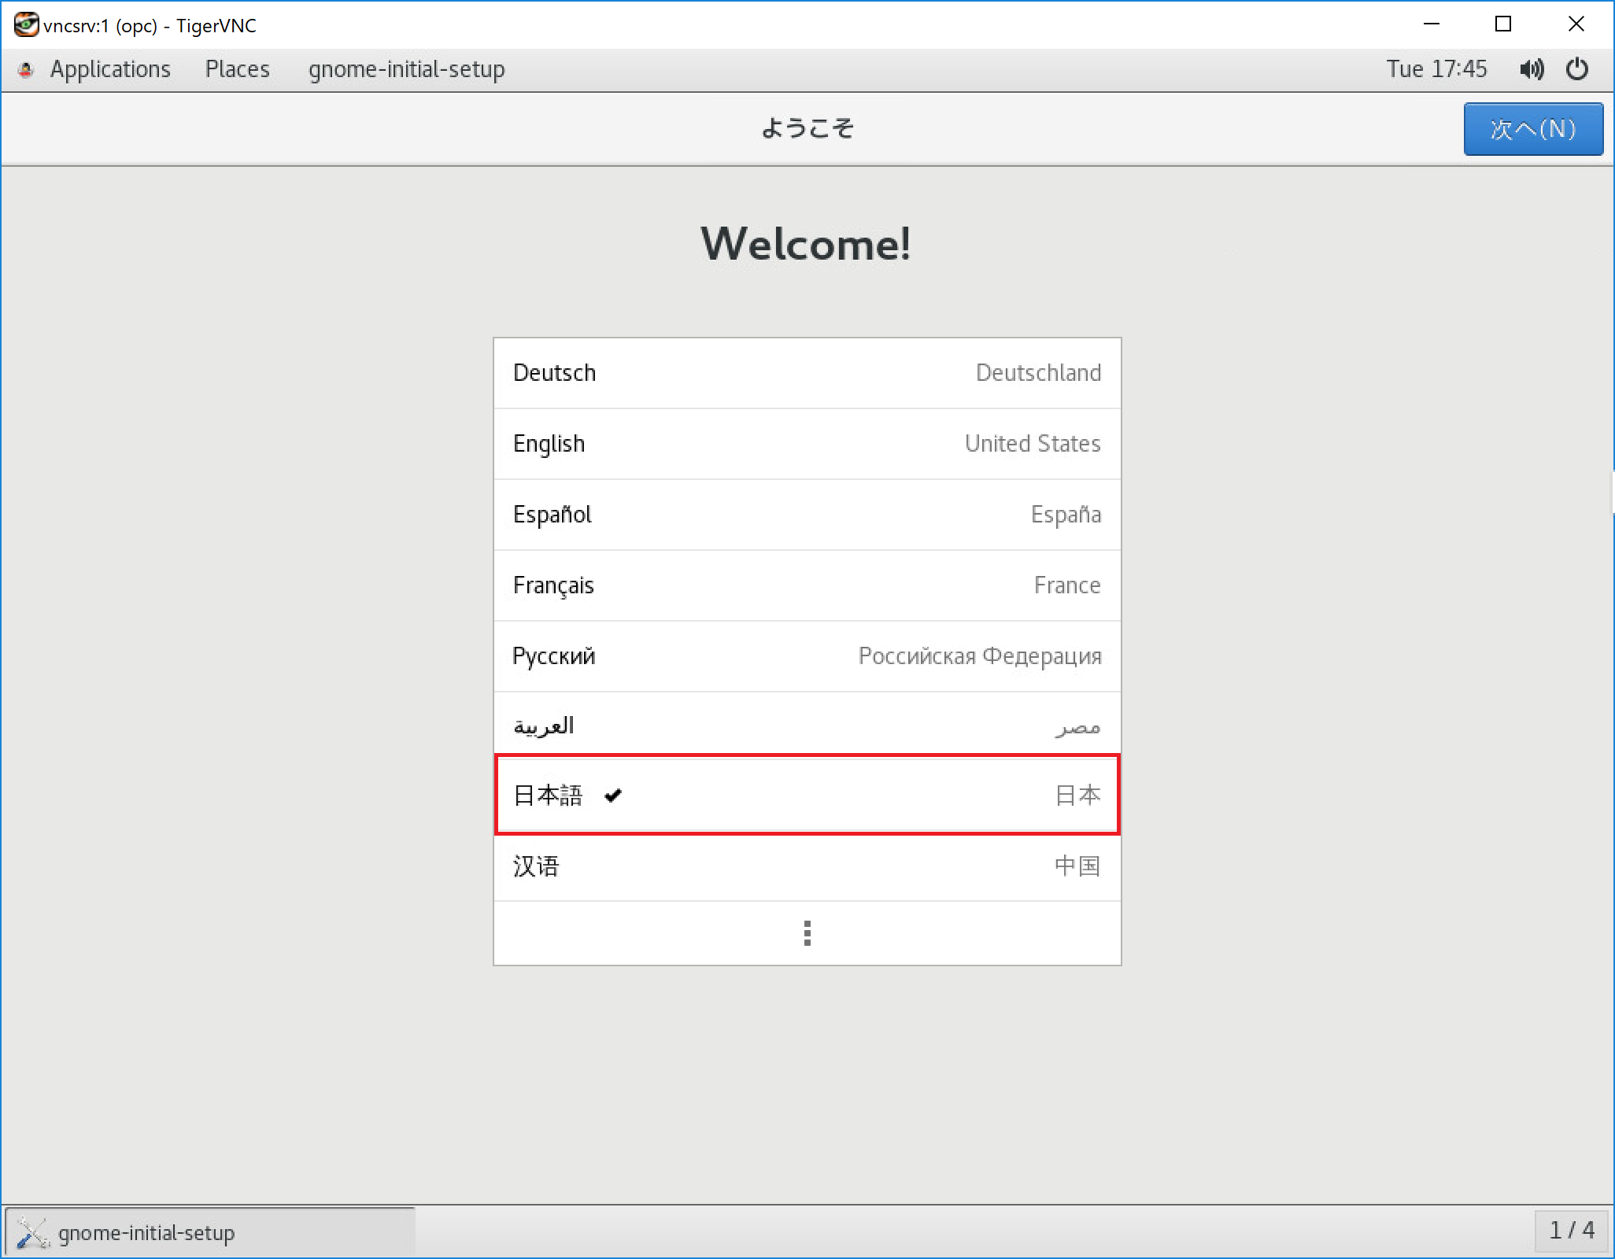Open the Tue 17:45 clock calendar
This screenshot has width=1615, height=1259.
point(1436,69)
